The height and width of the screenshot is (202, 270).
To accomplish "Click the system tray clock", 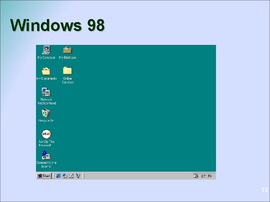I will click(x=207, y=176).
